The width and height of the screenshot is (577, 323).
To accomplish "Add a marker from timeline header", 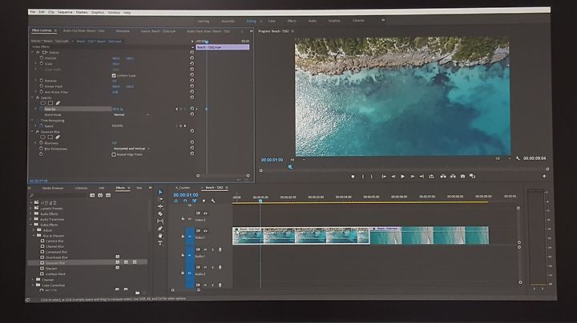I will tap(204, 201).
